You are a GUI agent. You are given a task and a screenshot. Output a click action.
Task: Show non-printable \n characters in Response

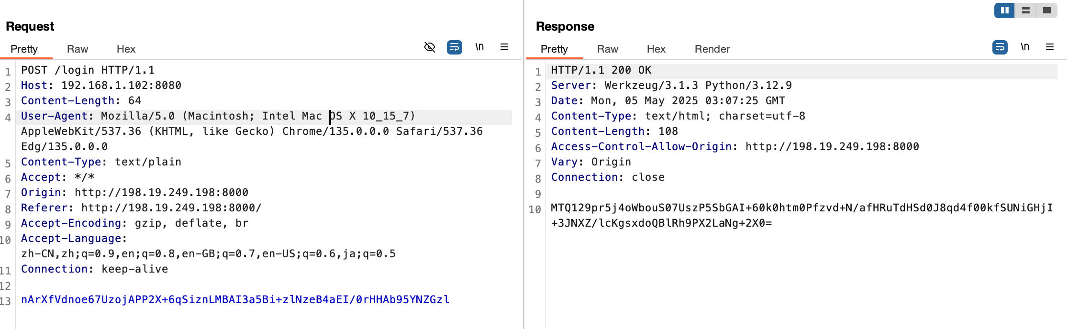click(1025, 47)
